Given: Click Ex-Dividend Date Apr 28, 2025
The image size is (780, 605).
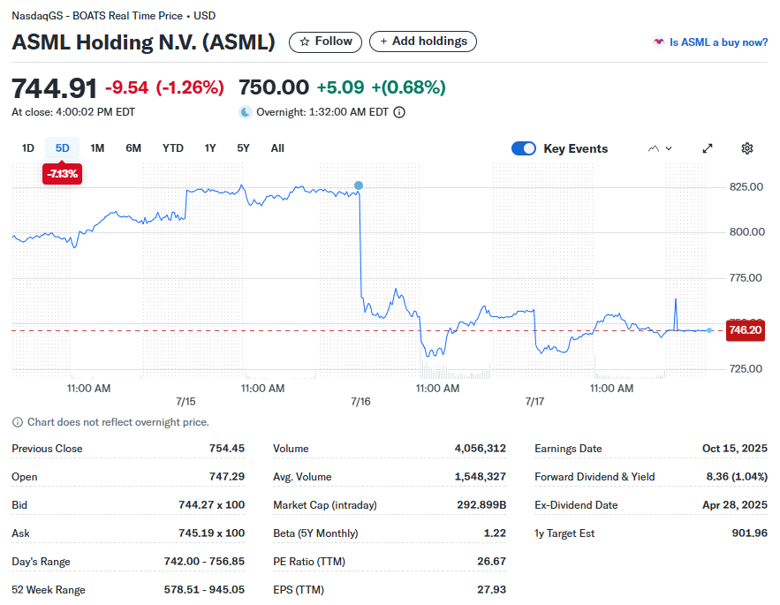Looking at the screenshot, I should 735,505.
